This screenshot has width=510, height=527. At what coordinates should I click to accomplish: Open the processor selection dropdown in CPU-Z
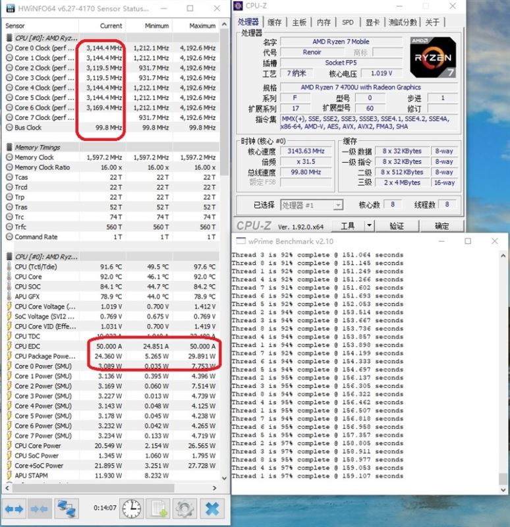point(338,205)
